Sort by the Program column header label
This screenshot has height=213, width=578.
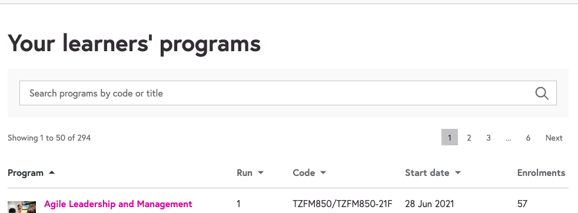(x=25, y=173)
